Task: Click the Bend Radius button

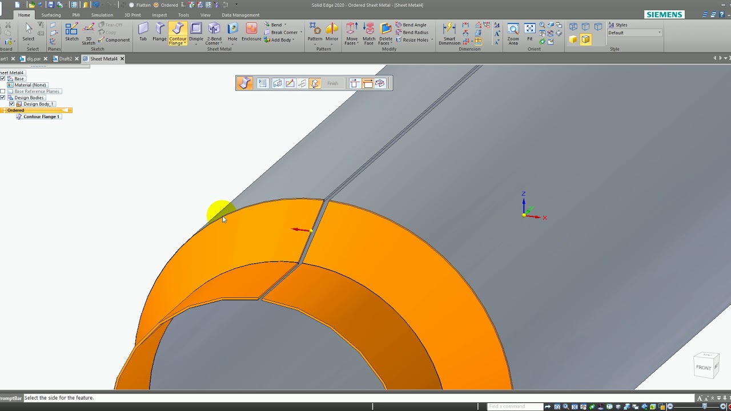Action: pyautogui.click(x=412, y=33)
